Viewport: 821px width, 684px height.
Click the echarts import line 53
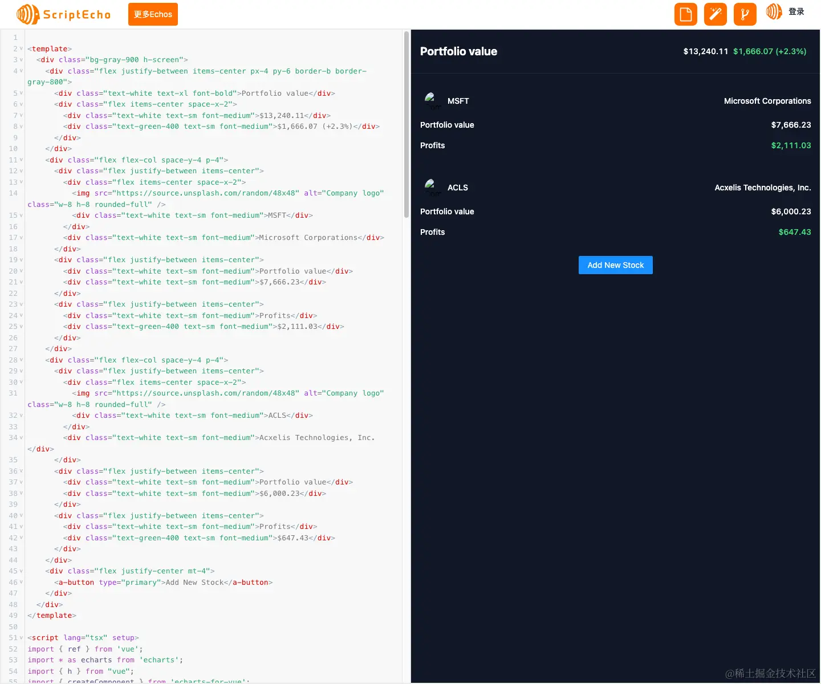pos(105,660)
